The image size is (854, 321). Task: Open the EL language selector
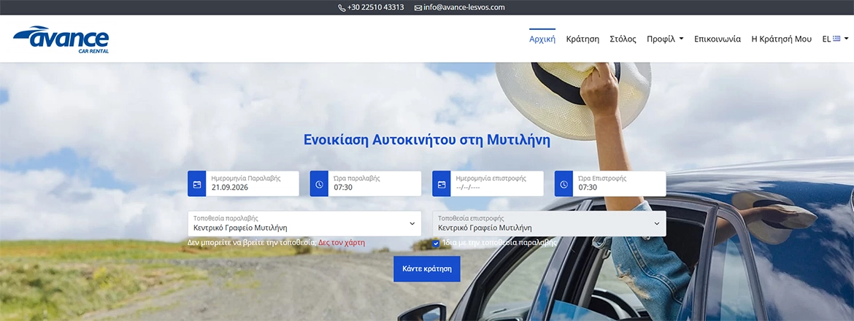[835, 39]
